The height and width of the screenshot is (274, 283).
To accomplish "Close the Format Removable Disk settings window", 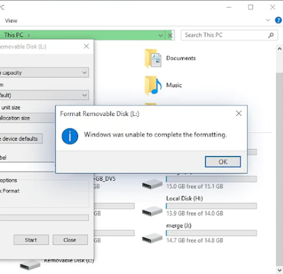I will point(87,46).
